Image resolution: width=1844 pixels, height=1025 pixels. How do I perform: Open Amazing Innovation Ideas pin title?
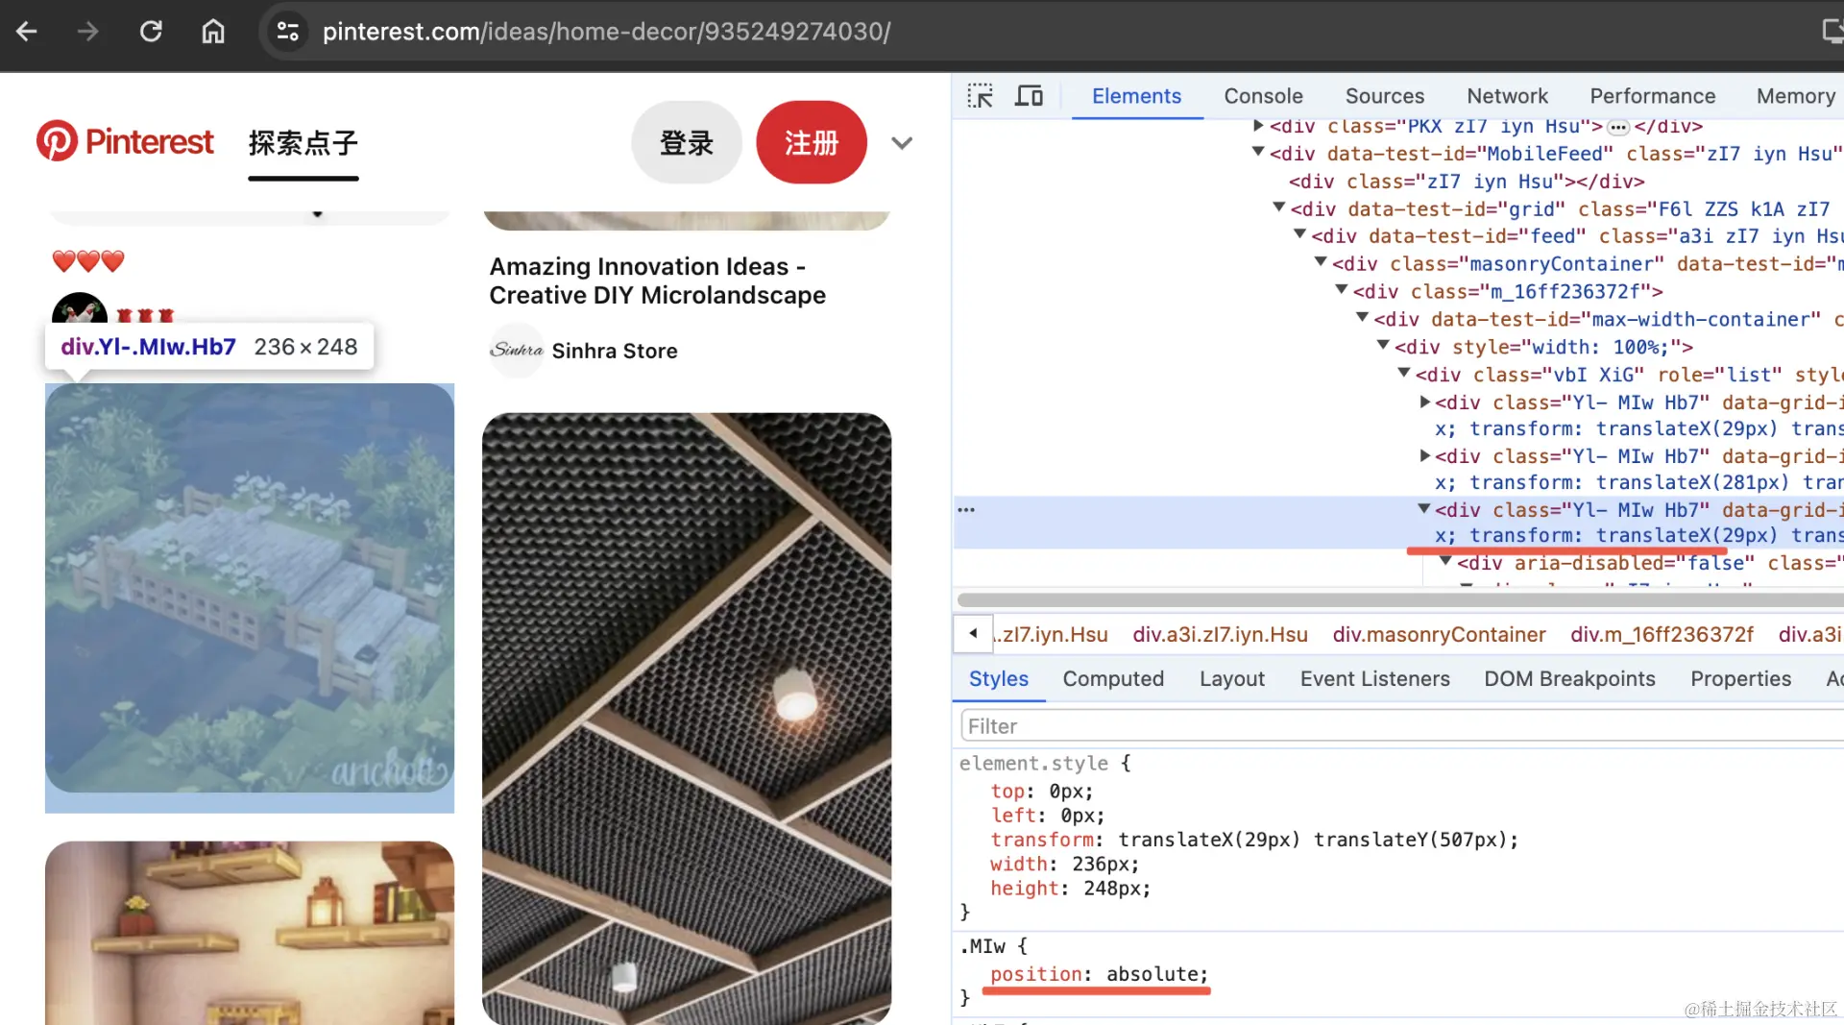[x=657, y=281]
